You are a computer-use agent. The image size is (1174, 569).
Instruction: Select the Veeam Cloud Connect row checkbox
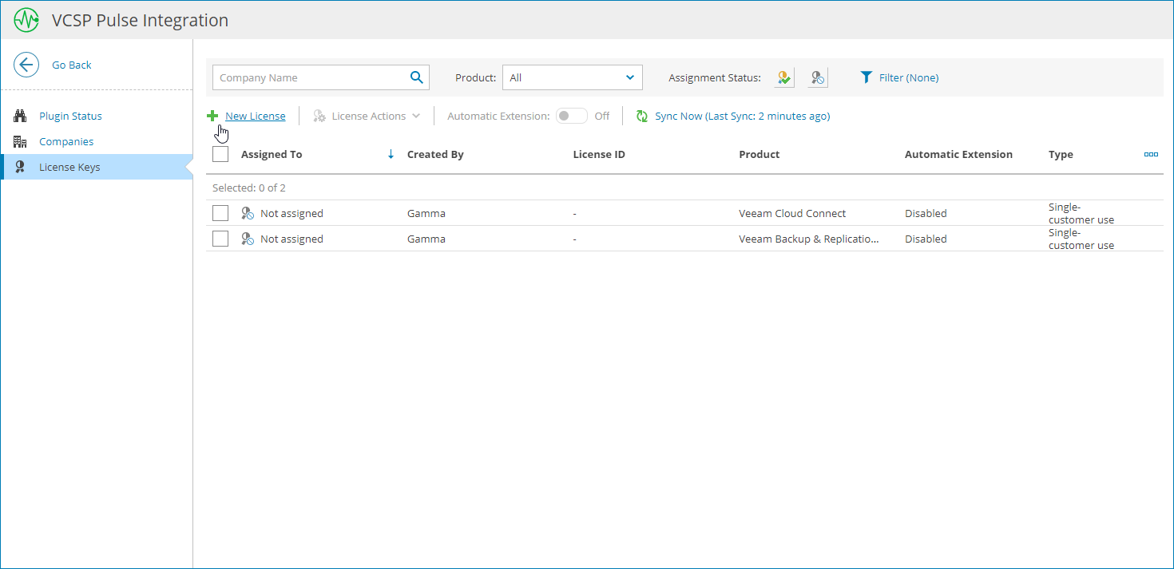tap(220, 213)
